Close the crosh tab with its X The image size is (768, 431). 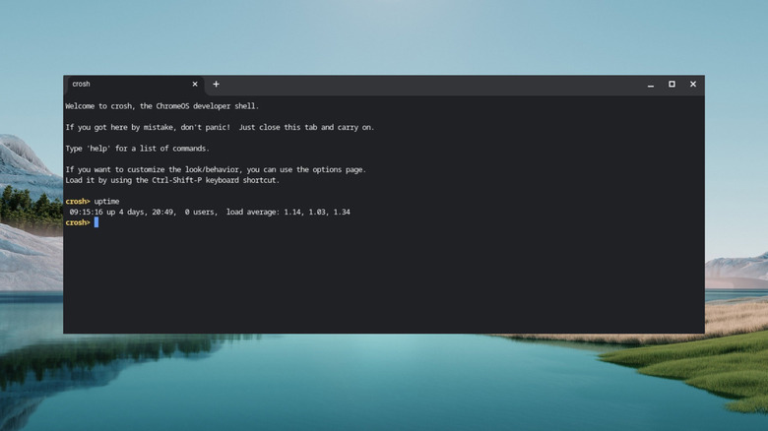click(195, 85)
